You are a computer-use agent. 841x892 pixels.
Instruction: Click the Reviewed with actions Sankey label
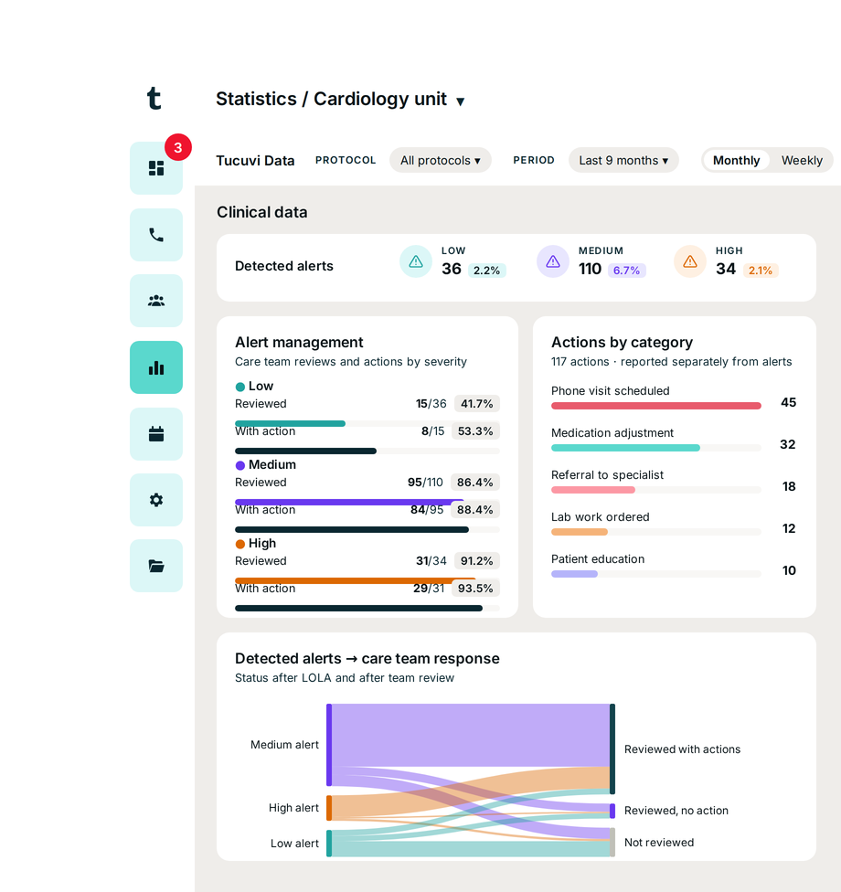[682, 749]
